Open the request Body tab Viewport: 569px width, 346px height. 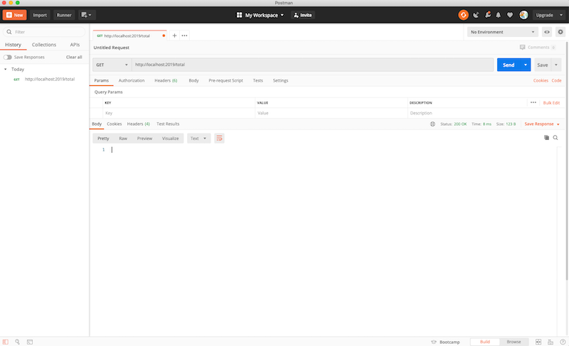[193, 80]
